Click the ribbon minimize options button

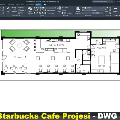pyautogui.click(x=45, y=5)
